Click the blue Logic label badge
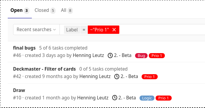Screen dimensions: 205x108 click(147, 98)
